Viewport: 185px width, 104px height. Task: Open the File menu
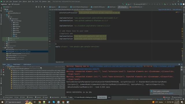click(x=4, y=1)
